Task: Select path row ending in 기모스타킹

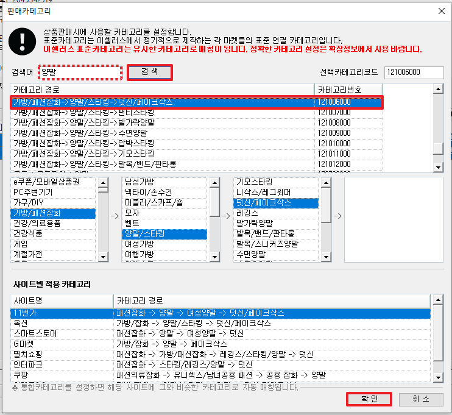Action: [197, 154]
